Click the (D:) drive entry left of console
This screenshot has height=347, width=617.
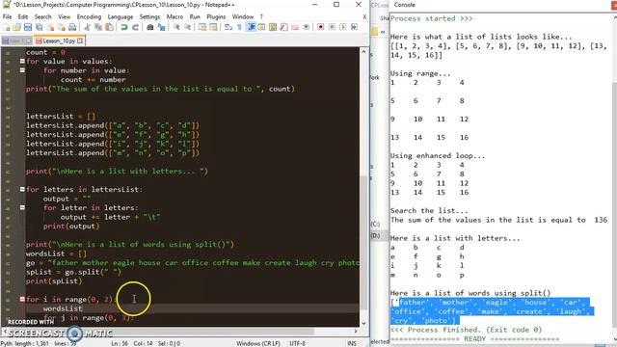(x=375, y=235)
